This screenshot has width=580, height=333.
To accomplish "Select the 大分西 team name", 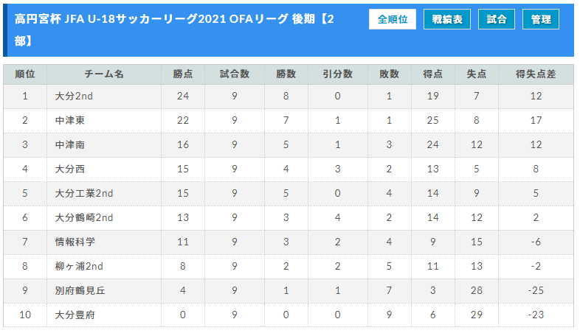I will coord(70,169).
